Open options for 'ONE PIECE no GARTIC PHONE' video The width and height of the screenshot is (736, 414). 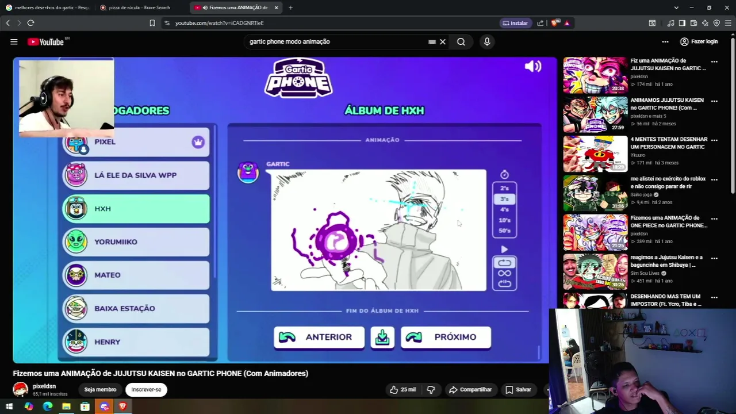pyautogui.click(x=714, y=219)
